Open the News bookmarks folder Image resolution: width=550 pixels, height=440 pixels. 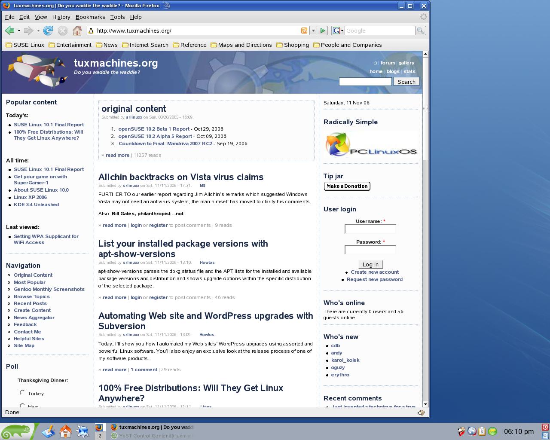(107, 45)
